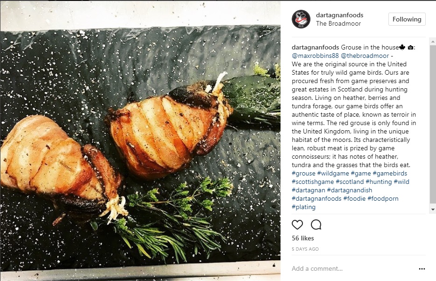The height and width of the screenshot is (281, 436).
Task: Click the heart like icon
Action: (x=297, y=225)
